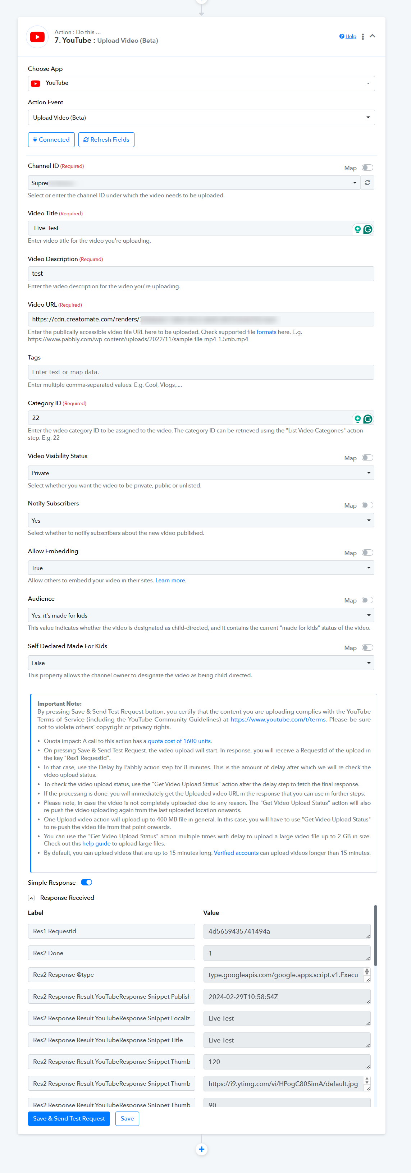
Task: Click the YouTube logo icon in step header
Action: click(37, 37)
